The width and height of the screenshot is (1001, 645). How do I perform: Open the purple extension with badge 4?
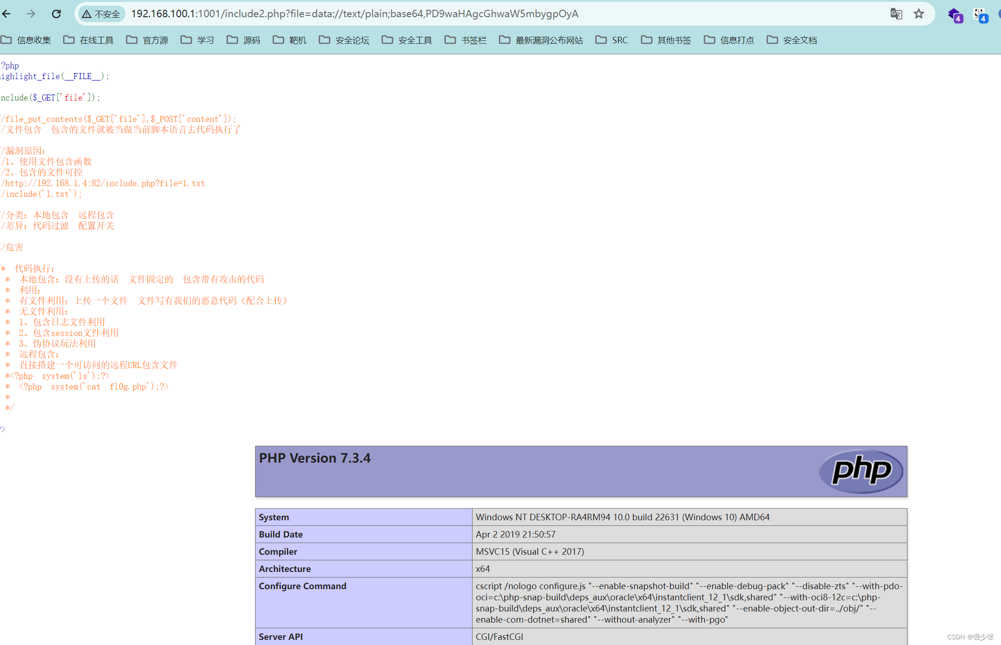954,15
